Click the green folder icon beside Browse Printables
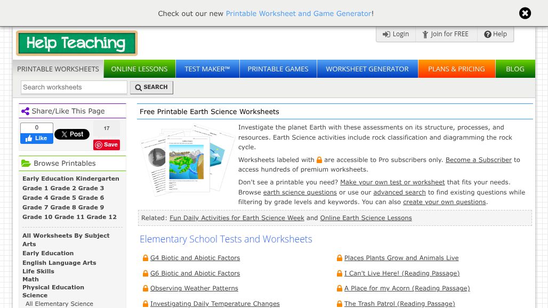The width and height of the screenshot is (548, 308). click(26, 163)
